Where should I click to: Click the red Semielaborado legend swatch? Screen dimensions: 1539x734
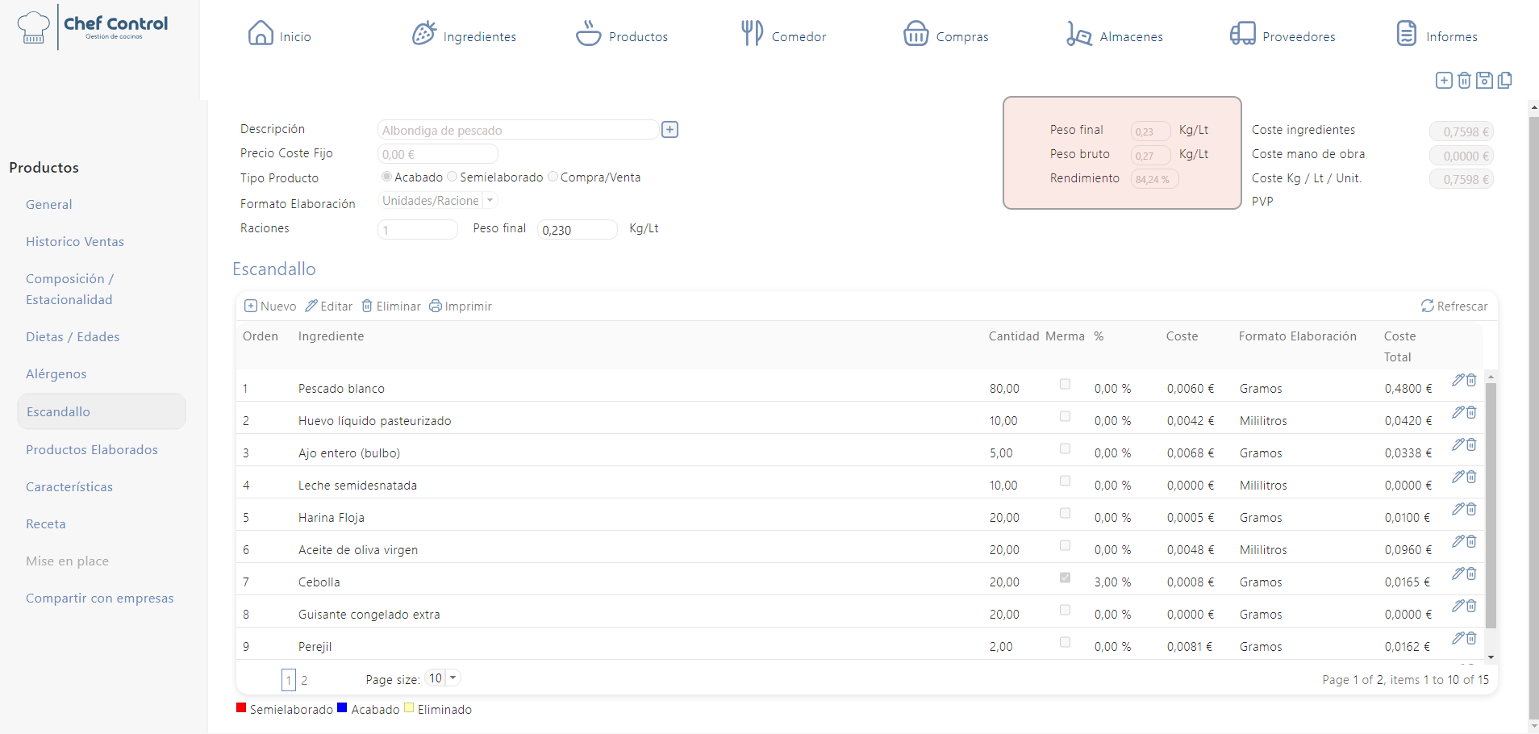point(241,708)
